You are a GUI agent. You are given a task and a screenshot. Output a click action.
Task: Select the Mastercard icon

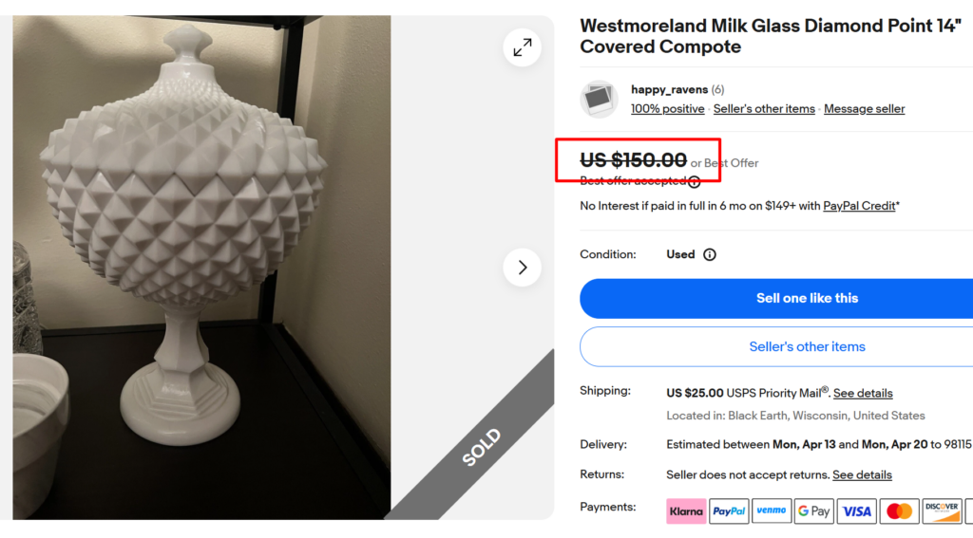click(899, 511)
